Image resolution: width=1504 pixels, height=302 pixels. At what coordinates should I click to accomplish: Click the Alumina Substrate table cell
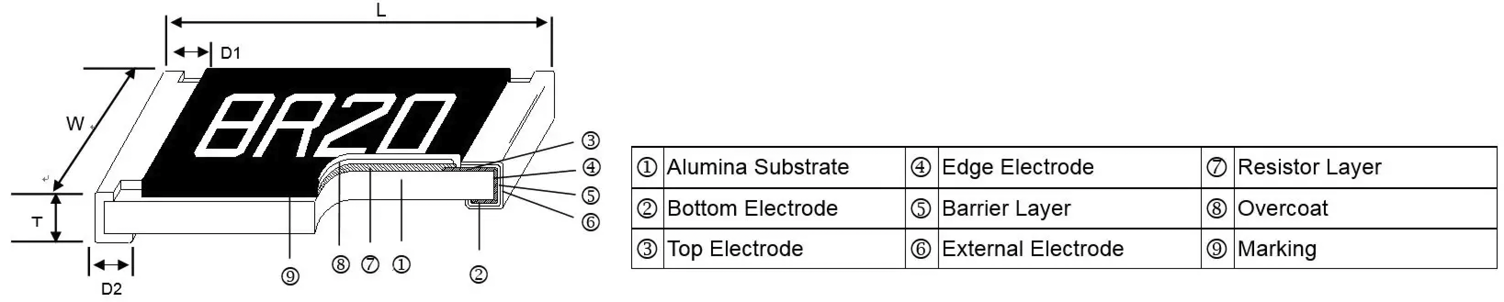(757, 168)
